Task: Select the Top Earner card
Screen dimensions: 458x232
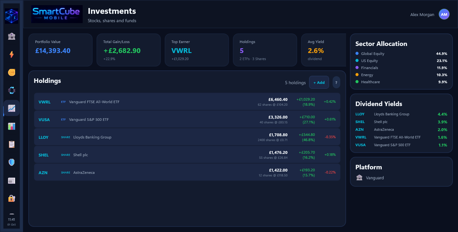Action: tap(197, 50)
